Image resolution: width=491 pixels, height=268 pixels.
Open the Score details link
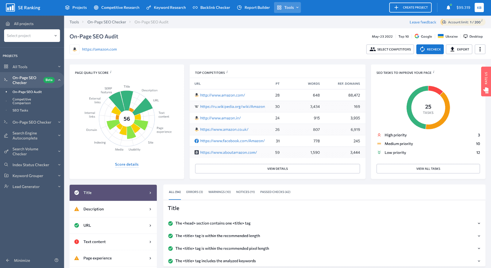[127, 165]
